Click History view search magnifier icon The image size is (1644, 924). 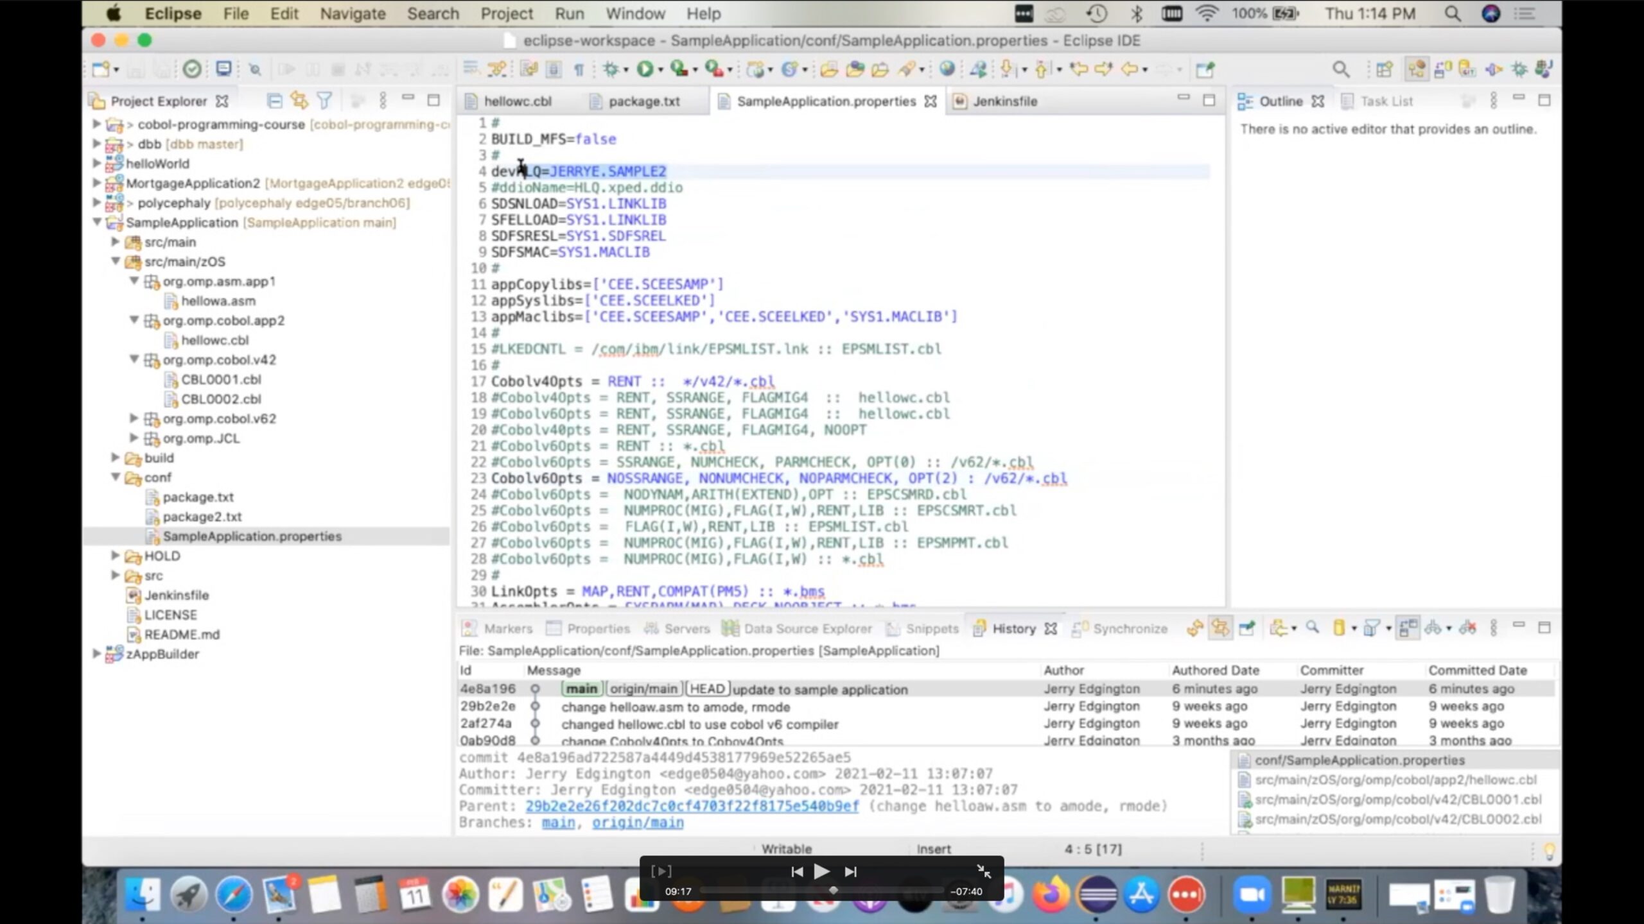tap(1313, 628)
